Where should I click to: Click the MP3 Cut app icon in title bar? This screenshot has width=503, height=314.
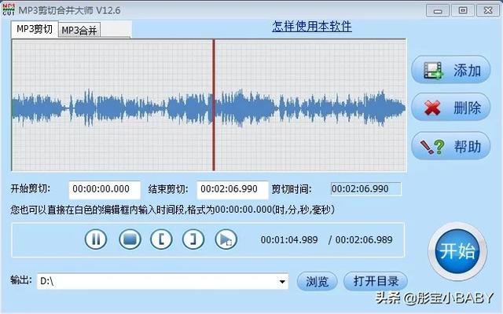click(9, 9)
